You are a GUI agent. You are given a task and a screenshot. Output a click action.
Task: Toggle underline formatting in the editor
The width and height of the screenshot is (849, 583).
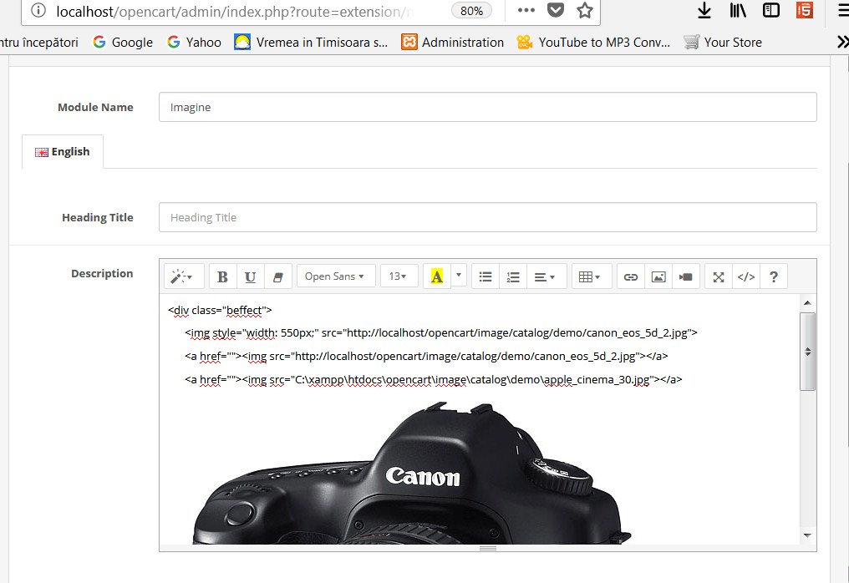coord(250,276)
